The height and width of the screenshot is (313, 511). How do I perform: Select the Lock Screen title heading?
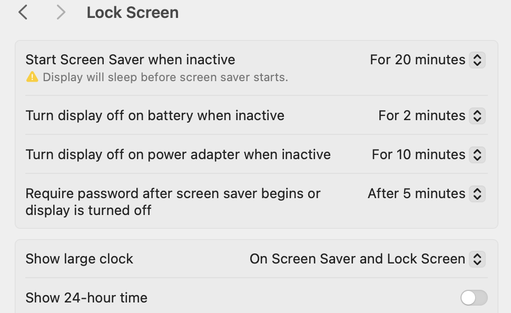132,12
